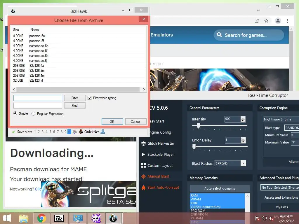Click the muted volume tray icon
Image resolution: width=299 pixels, height=224 pixels.
coord(271,218)
